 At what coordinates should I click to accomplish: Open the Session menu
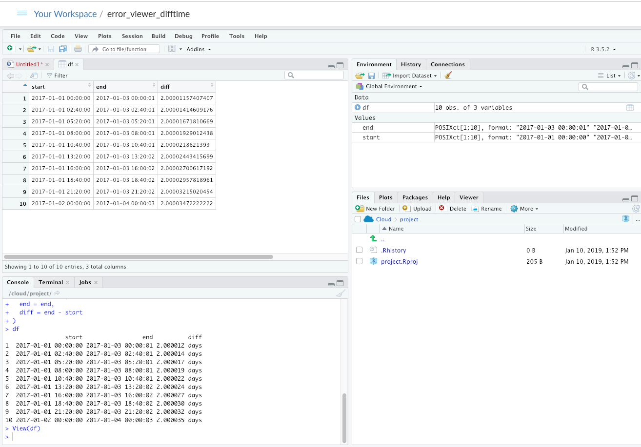132,36
